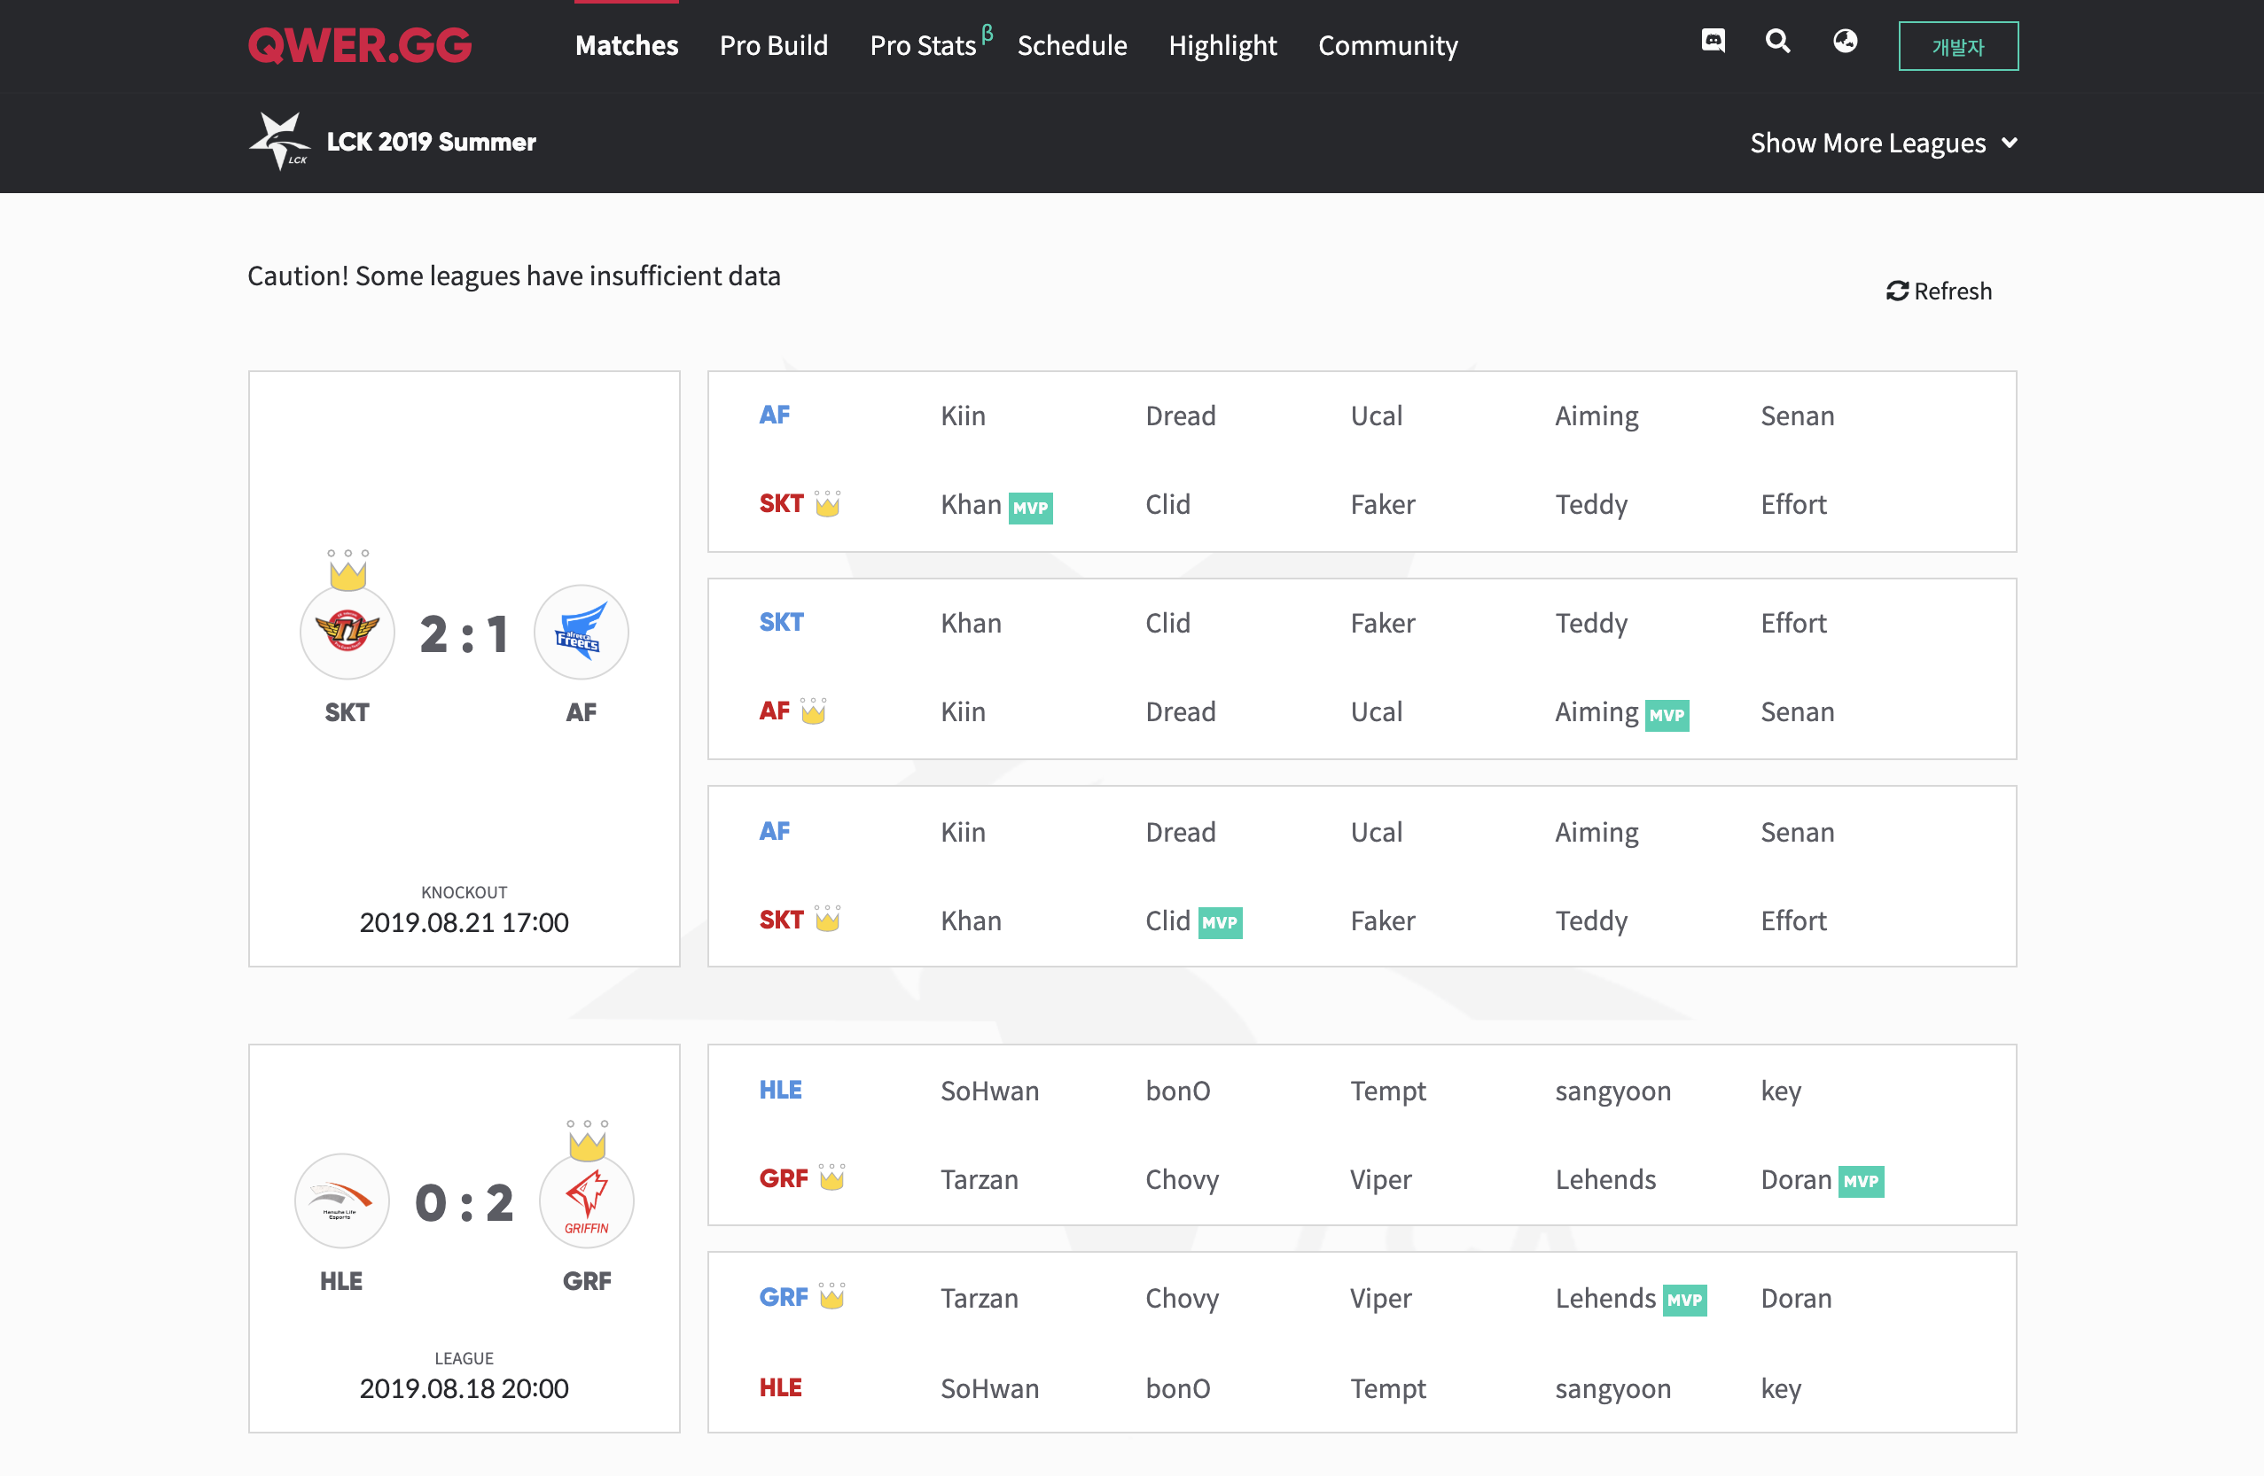Image resolution: width=2264 pixels, height=1476 pixels.
Task: Go to the Schedule page
Action: [x=1071, y=44]
